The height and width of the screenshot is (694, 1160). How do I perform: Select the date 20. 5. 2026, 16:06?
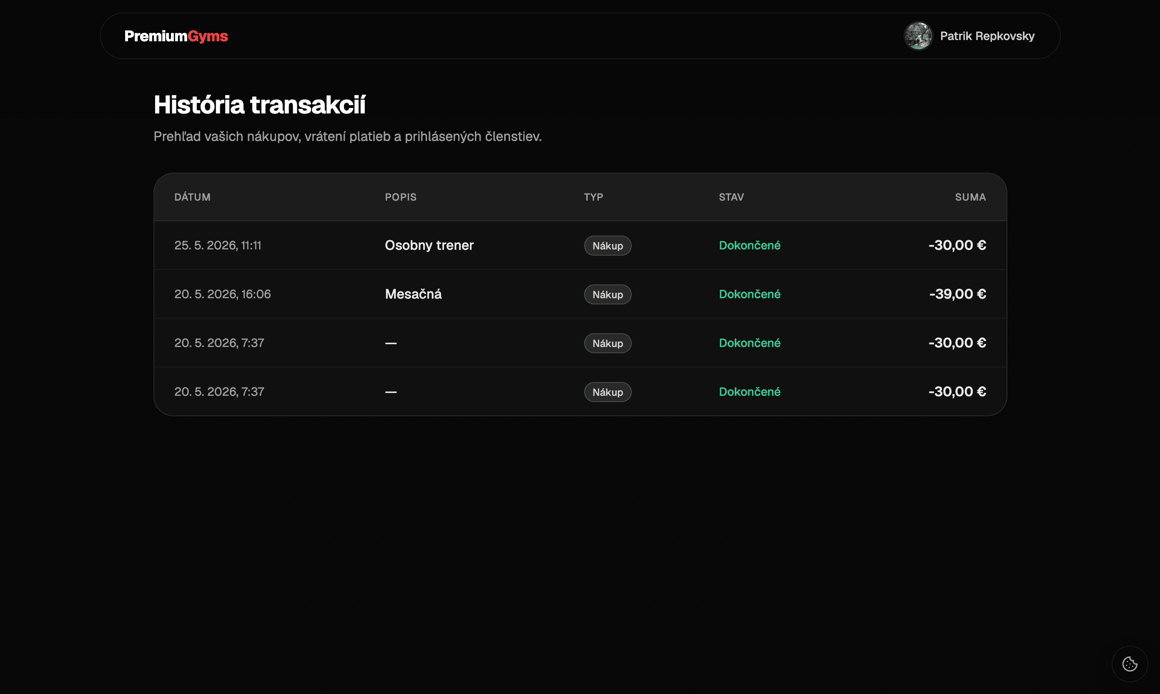point(223,294)
